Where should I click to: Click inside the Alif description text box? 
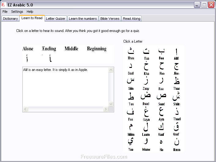click(65, 87)
